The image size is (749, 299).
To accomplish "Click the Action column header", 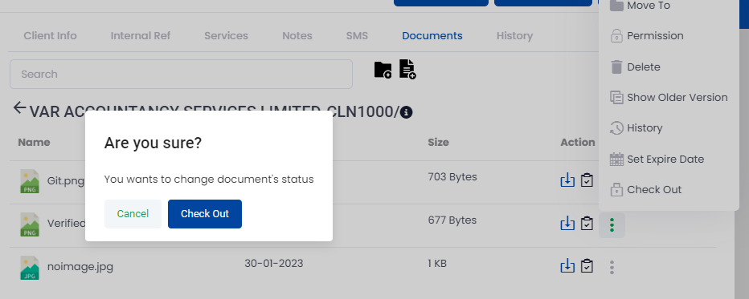I will click(578, 143).
